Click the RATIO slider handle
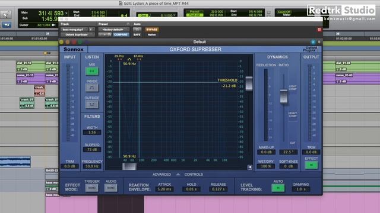Screen dimensions: 380x213 click(x=284, y=96)
